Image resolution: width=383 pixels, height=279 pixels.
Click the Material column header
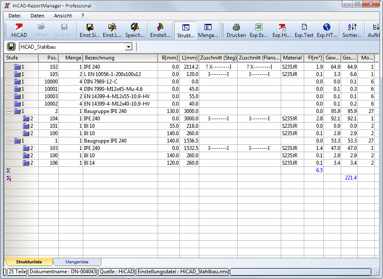pyautogui.click(x=292, y=58)
